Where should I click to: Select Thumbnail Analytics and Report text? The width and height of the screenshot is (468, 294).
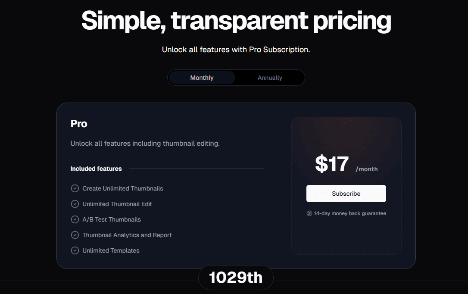[x=127, y=235]
